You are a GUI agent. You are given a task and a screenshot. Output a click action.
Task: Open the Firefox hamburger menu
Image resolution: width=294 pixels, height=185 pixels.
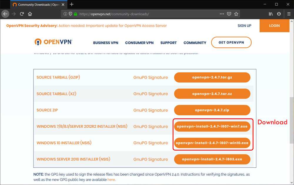click(x=289, y=14)
